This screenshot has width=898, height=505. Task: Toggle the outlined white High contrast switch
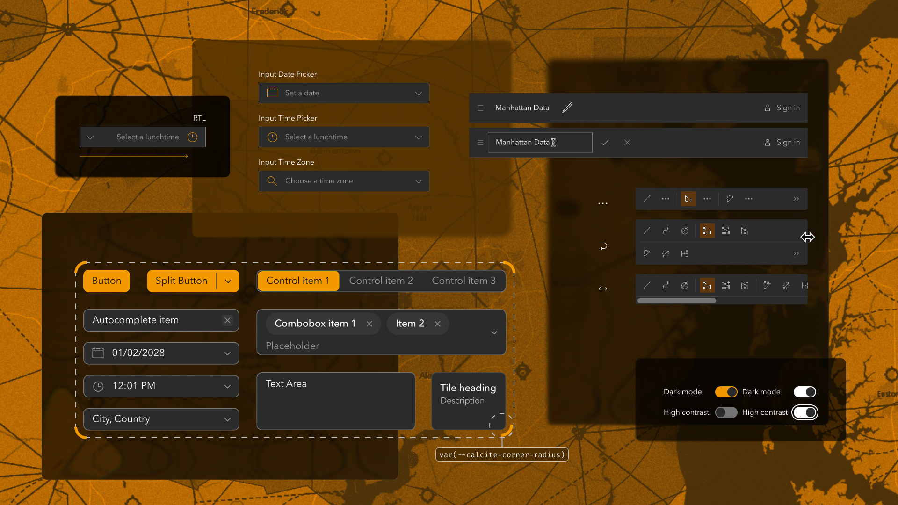coord(805,412)
